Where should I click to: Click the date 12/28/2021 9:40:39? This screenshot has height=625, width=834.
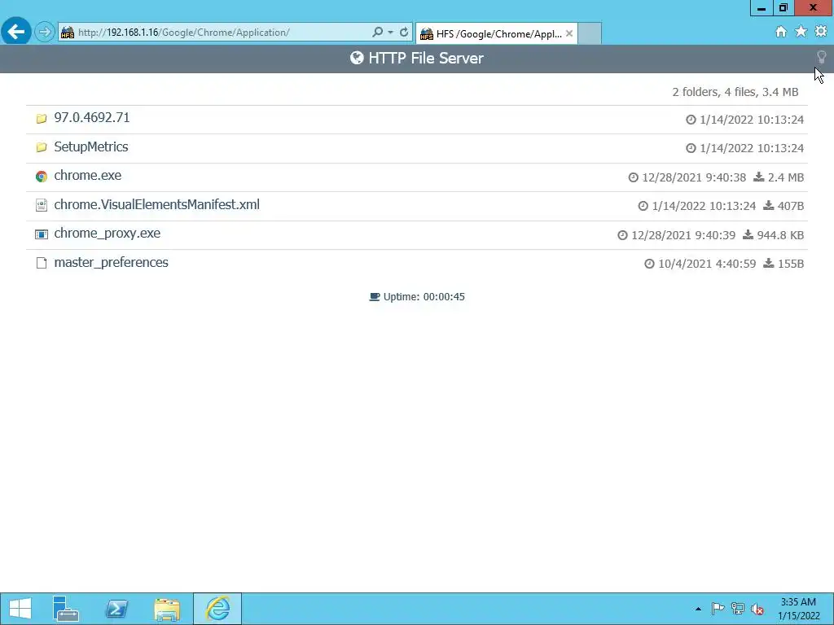click(683, 235)
